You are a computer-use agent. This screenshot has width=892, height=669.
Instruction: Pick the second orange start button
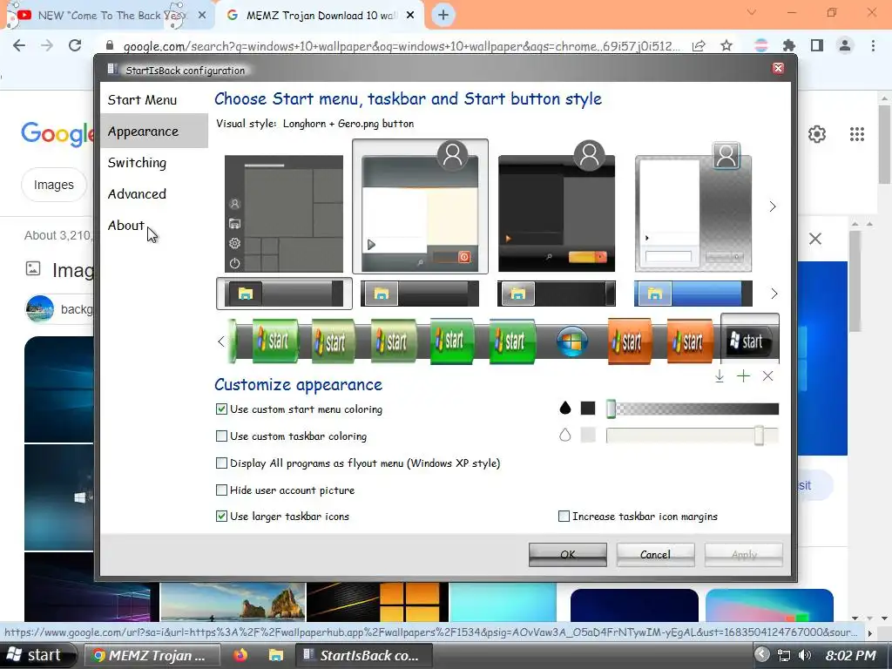690,341
